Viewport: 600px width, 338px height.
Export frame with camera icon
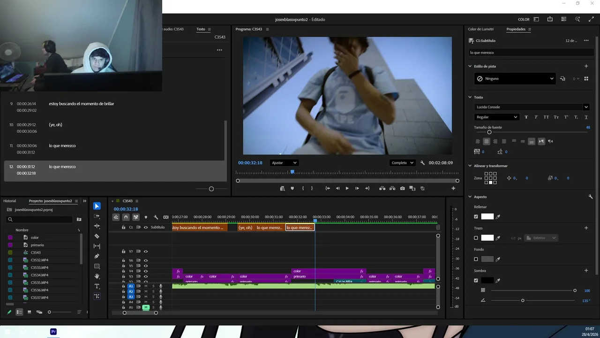[402, 188]
